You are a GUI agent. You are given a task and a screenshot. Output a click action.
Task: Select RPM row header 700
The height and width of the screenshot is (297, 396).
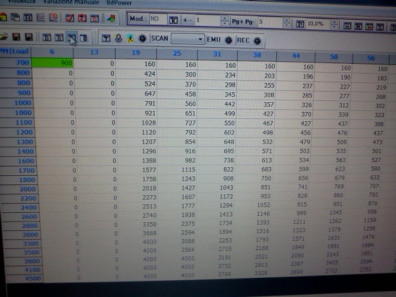(15, 62)
